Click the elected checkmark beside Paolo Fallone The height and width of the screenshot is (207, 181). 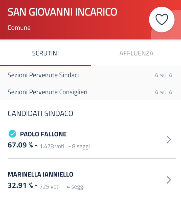pyautogui.click(x=12, y=134)
